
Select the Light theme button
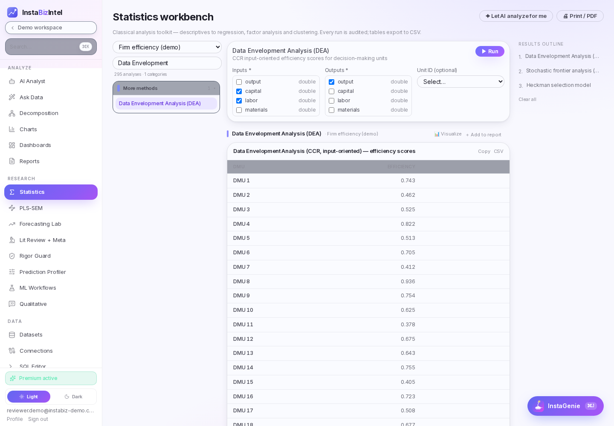coord(29,397)
